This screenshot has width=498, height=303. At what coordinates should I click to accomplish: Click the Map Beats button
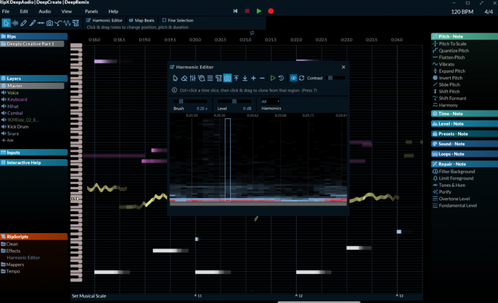(142, 20)
